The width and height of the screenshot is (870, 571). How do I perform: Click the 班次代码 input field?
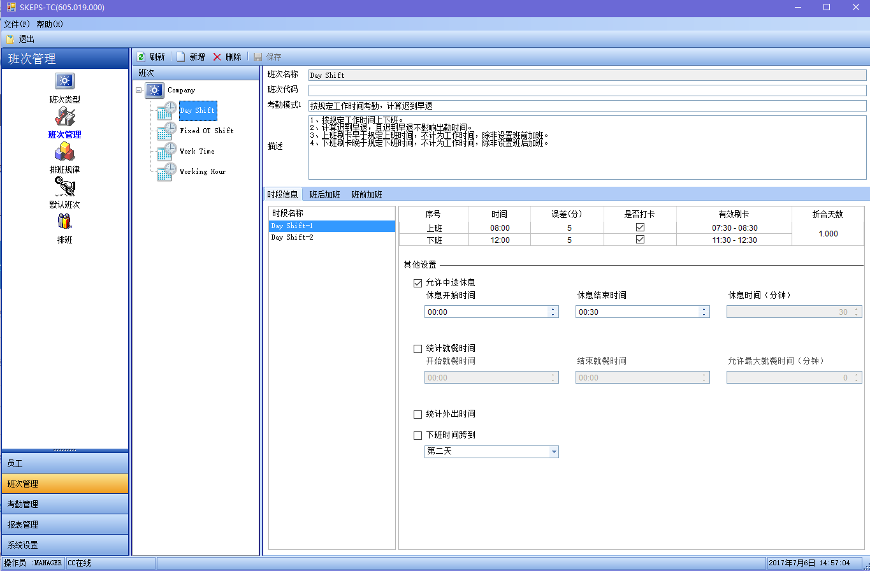586,90
